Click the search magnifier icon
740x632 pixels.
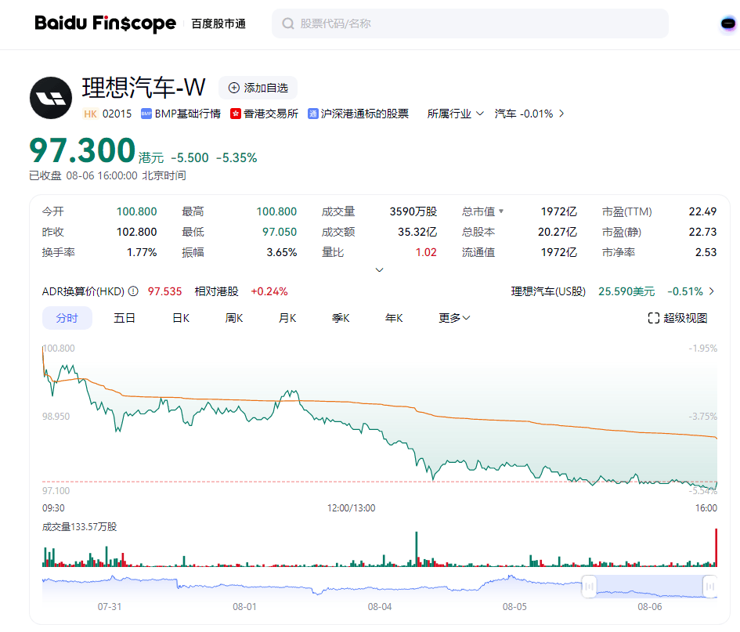pos(287,23)
